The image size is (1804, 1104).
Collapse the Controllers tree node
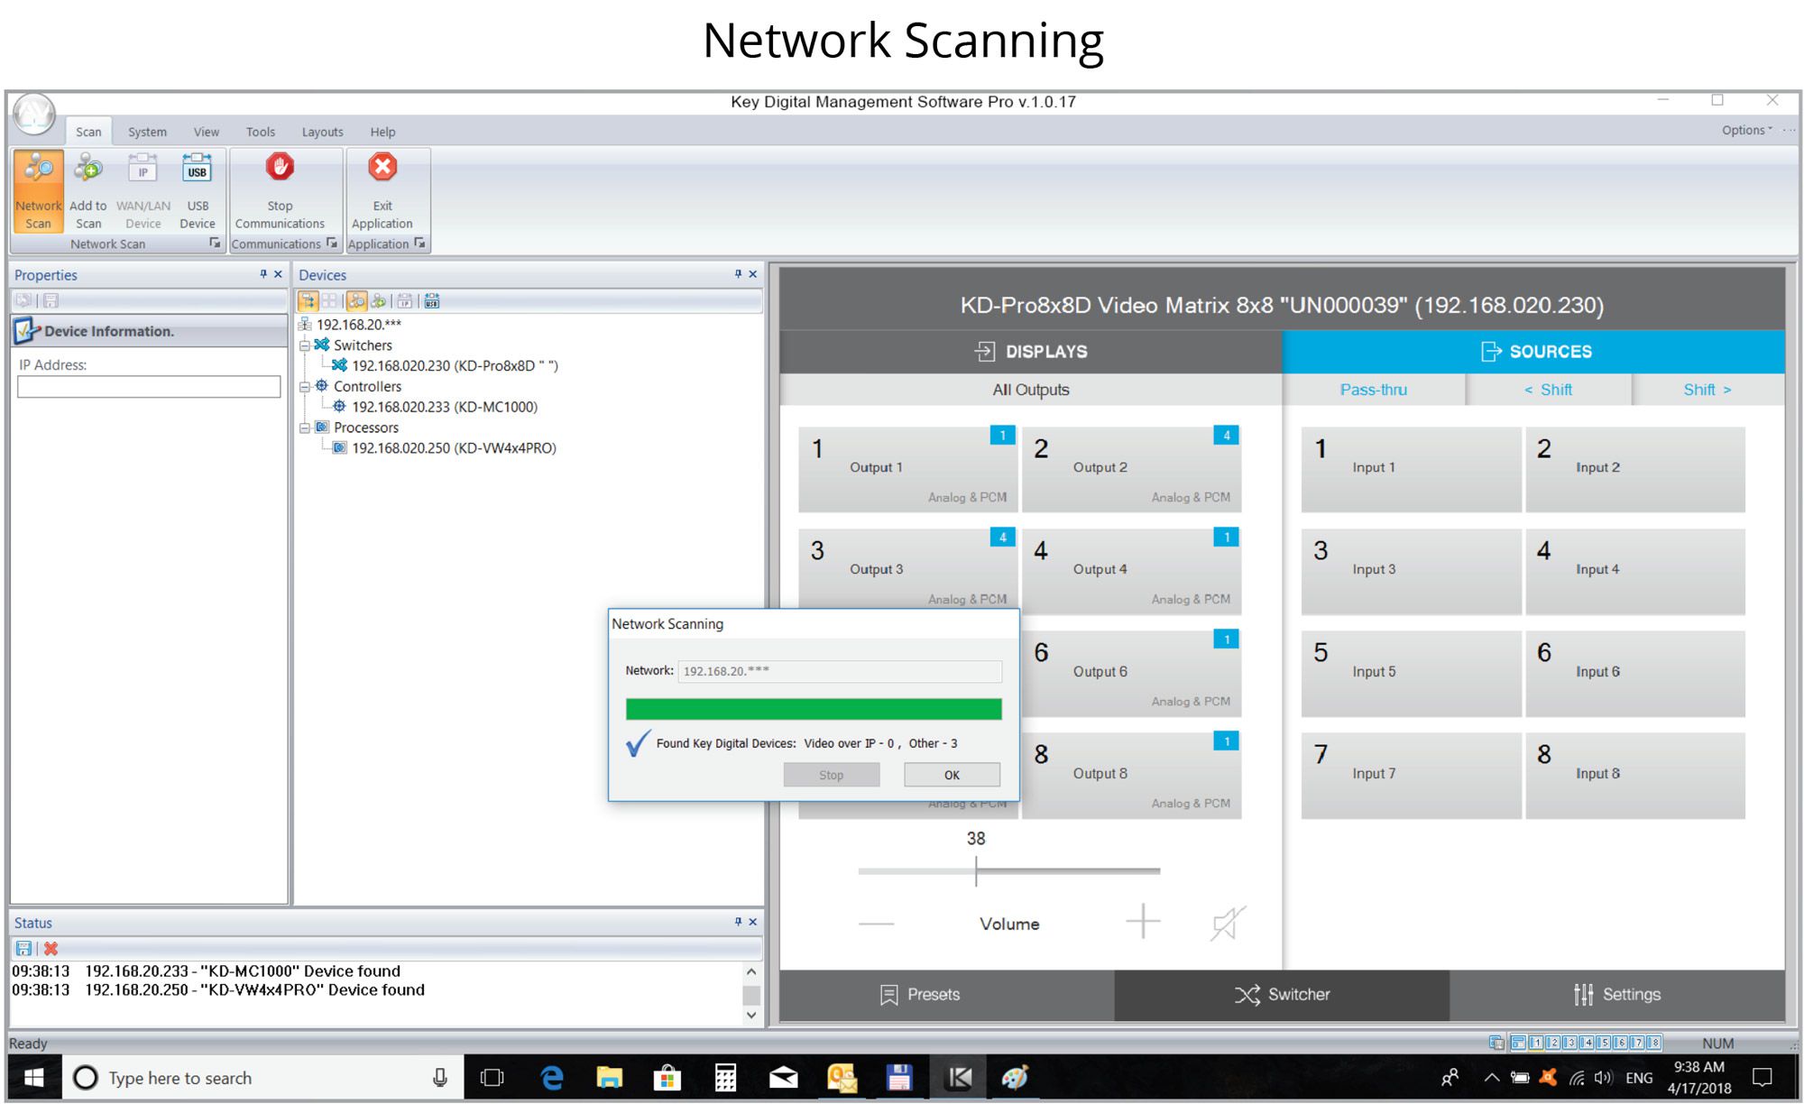[x=305, y=386]
